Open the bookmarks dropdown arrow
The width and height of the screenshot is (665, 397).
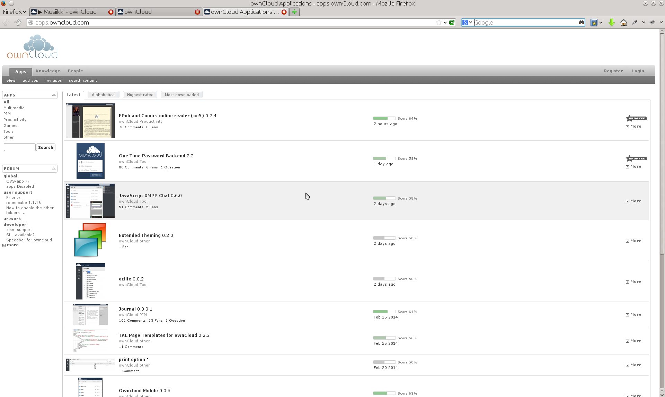coord(601,22)
